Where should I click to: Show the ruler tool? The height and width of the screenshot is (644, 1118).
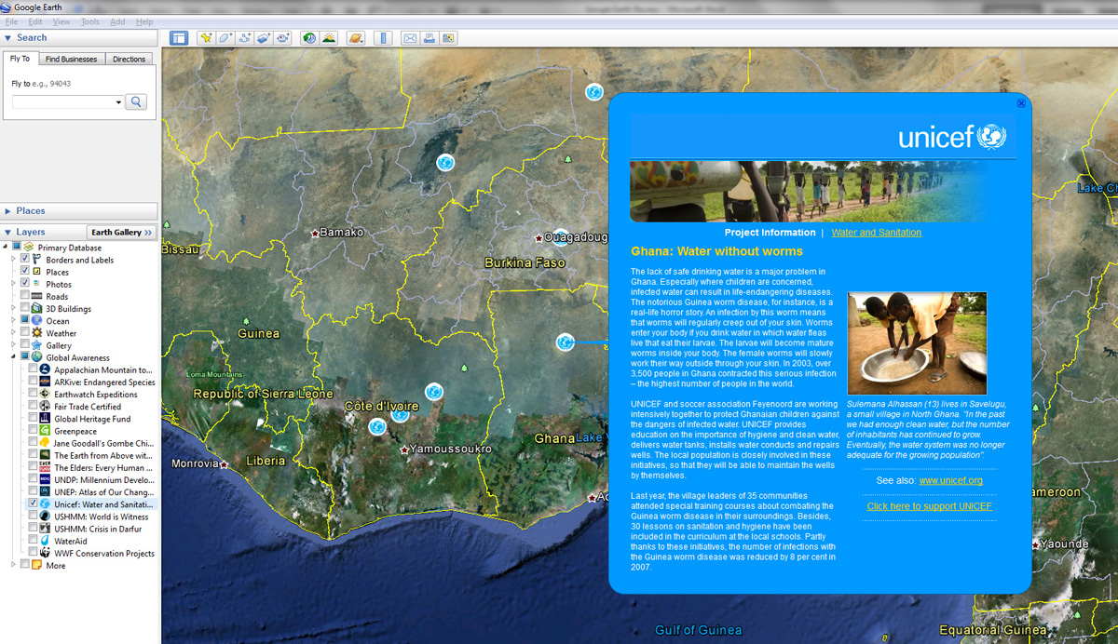tap(382, 38)
